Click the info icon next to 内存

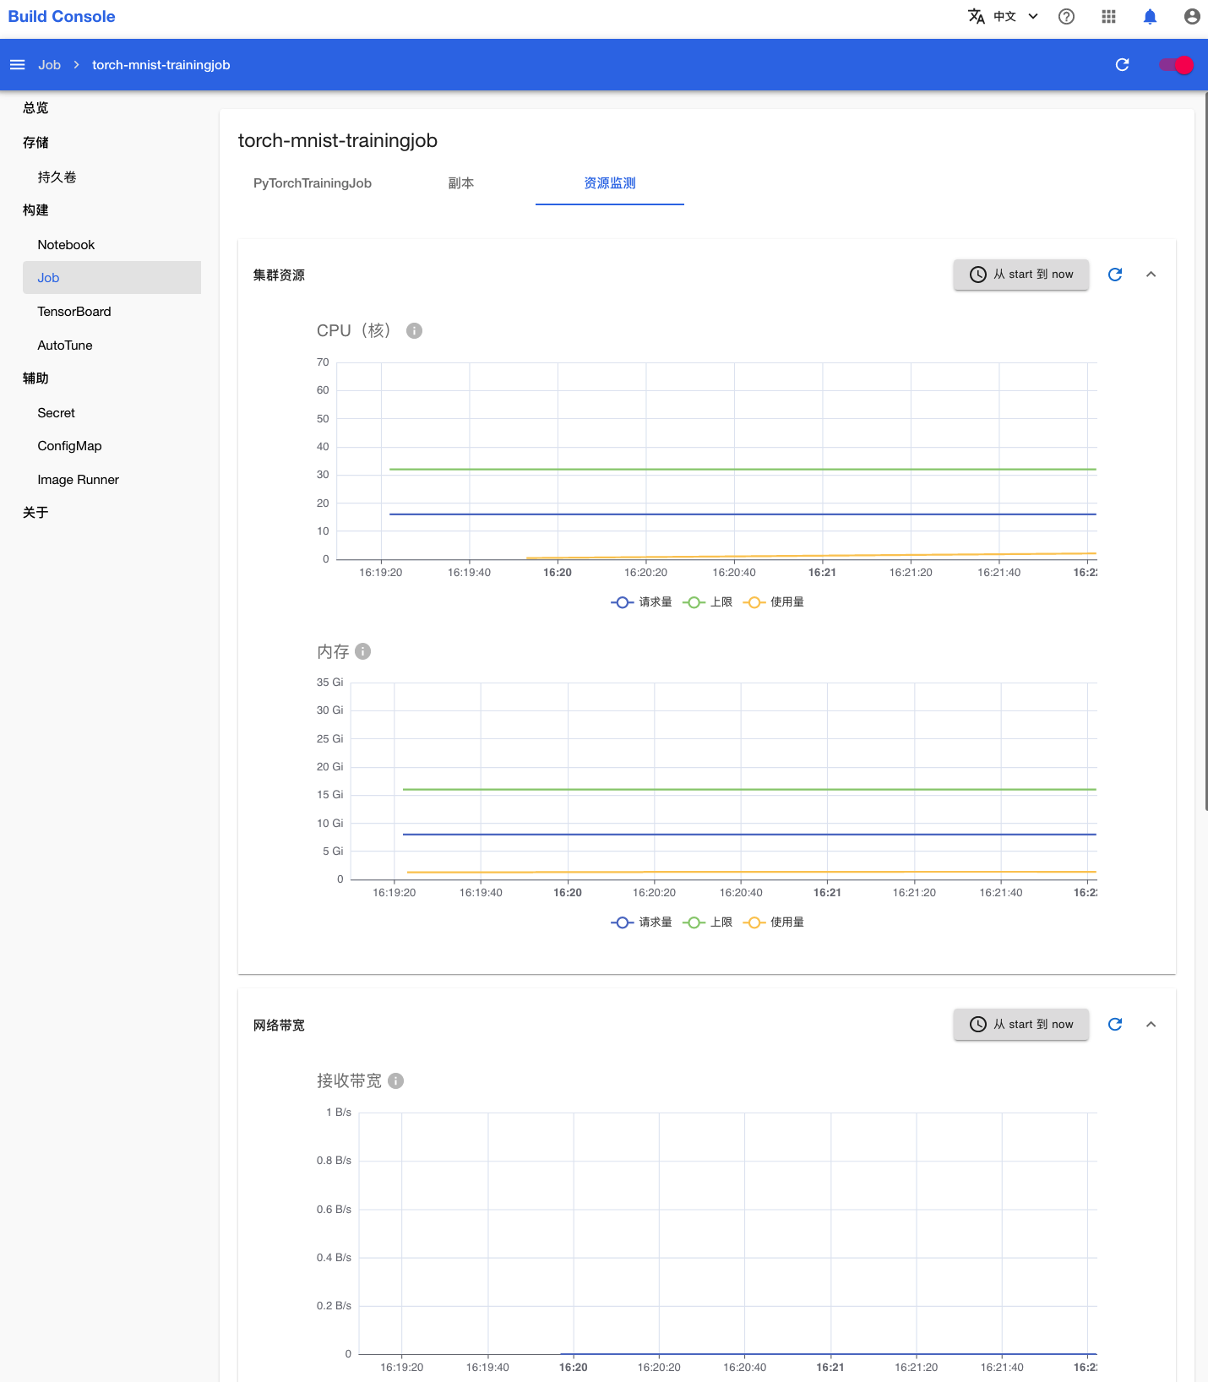coord(363,651)
